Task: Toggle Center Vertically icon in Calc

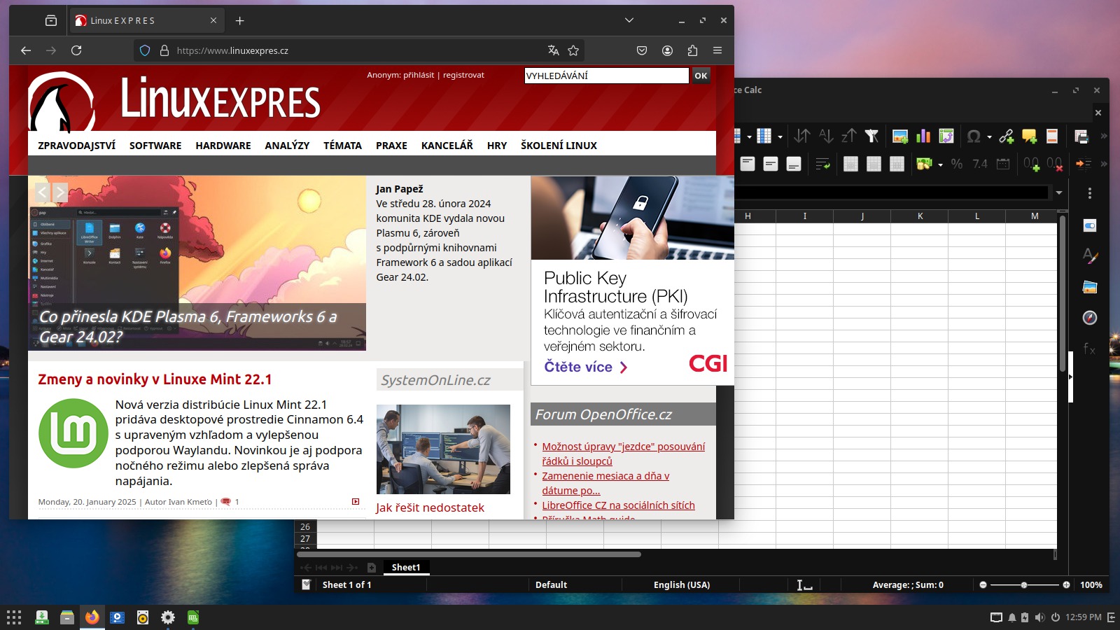Action: click(771, 164)
